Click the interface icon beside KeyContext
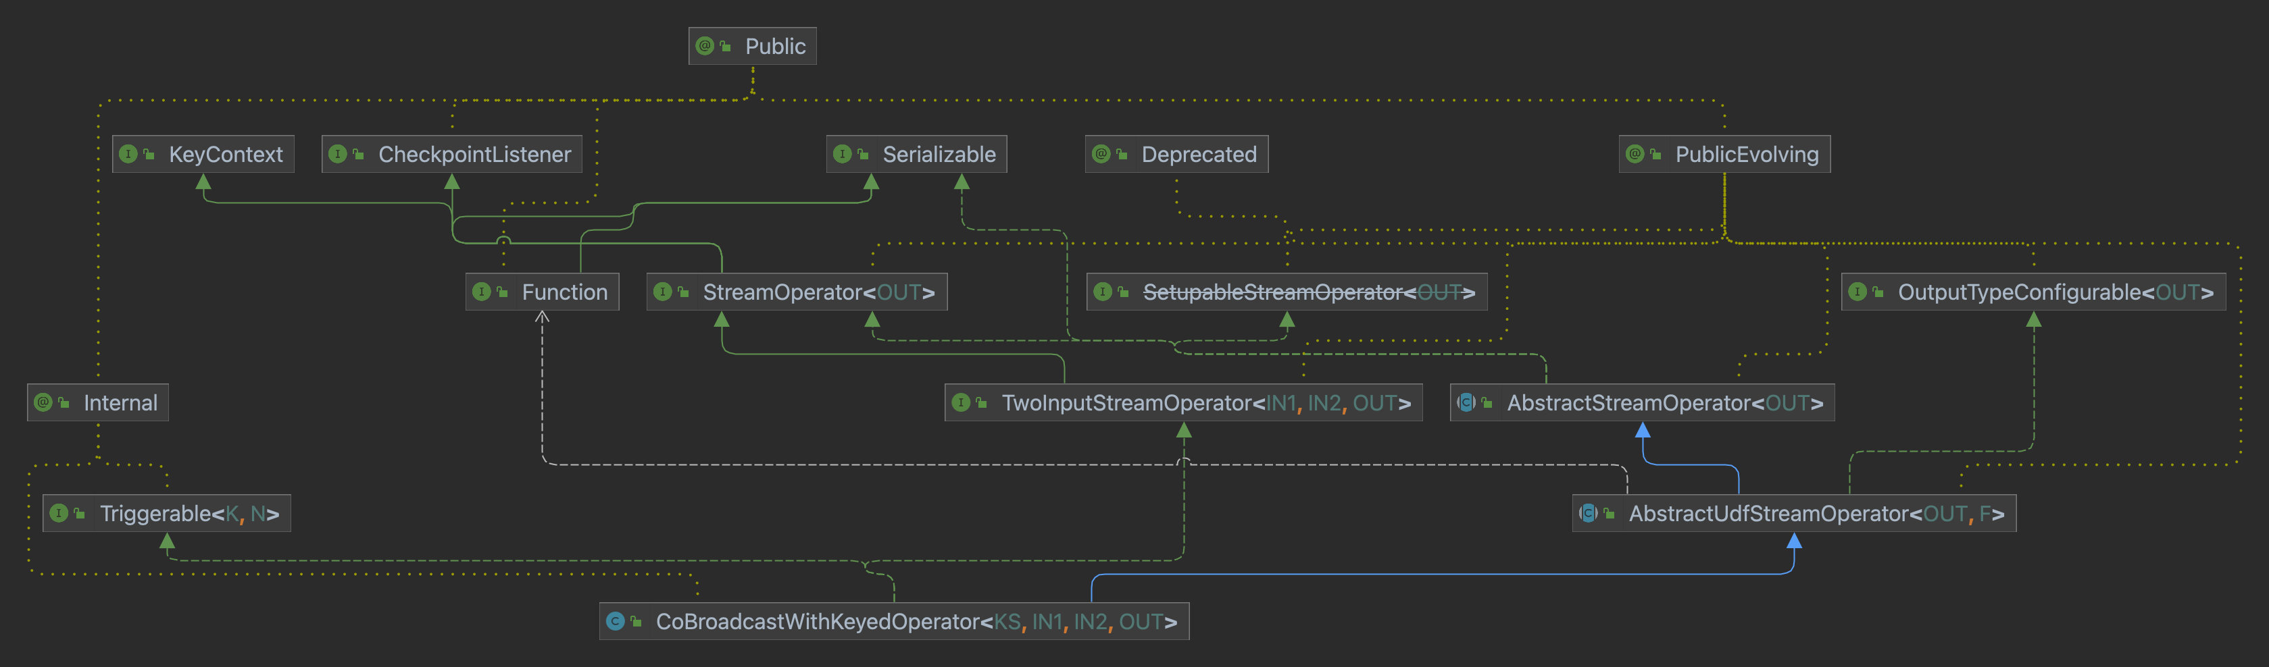 (128, 154)
